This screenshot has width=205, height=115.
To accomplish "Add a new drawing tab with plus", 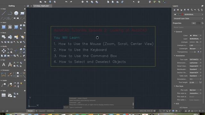I will [31, 6].
